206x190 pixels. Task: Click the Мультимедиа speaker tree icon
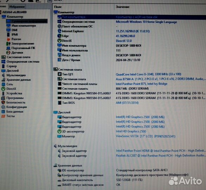[x=3, y=75]
